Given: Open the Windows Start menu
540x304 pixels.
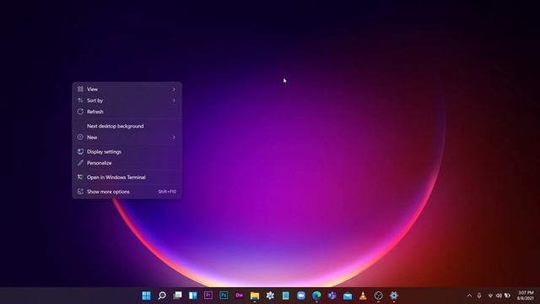Looking at the screenshot, I should point(146,296).
